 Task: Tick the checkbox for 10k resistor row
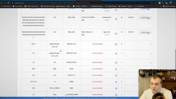pyautogui.click(x=151, y=32)
